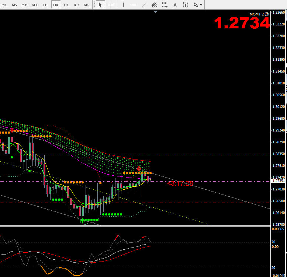This screenshot has height=277, width=287.
Task: Select the text annotation tool (A)
Action: [x=175, y=5]
